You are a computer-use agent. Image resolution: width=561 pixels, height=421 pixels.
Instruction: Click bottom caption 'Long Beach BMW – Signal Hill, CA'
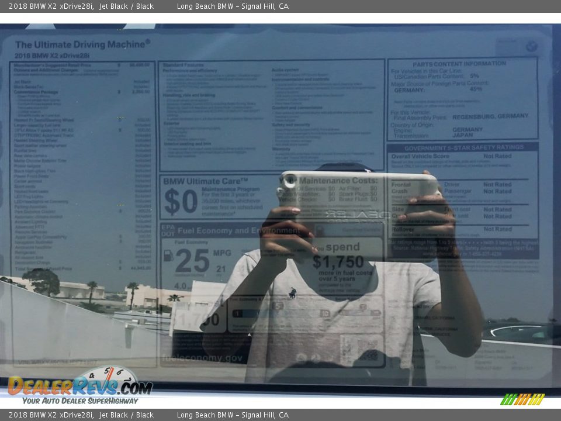coord(233,415)
